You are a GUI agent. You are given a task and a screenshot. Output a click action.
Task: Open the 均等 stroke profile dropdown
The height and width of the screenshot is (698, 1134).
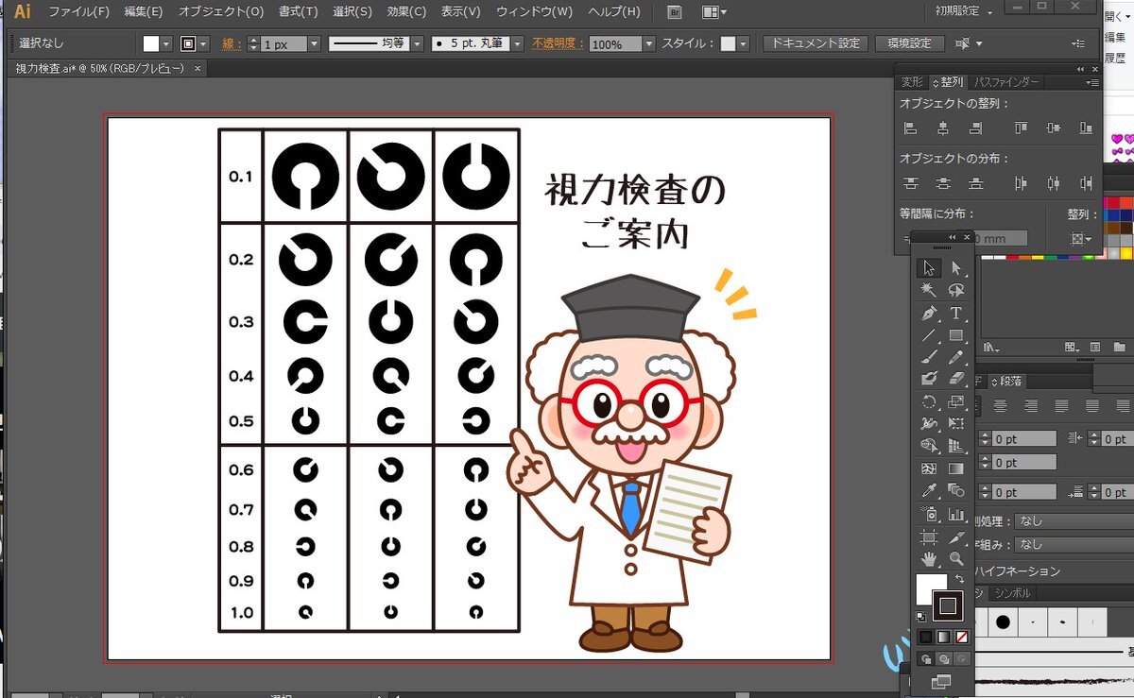pos(419,44)
